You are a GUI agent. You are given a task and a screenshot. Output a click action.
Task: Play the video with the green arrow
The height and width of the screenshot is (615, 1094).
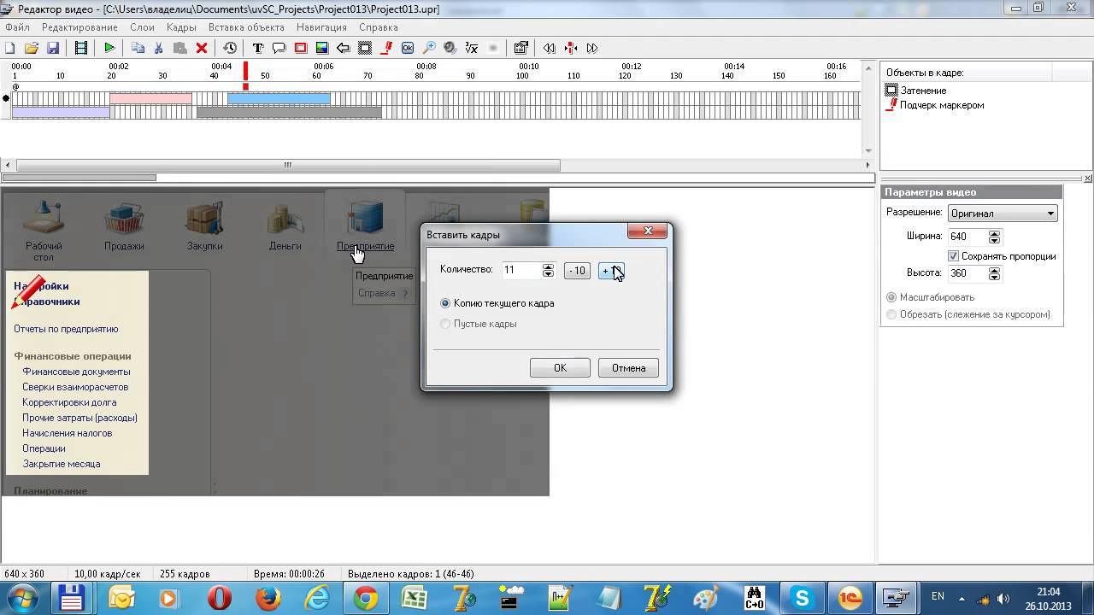click(109, 48)
